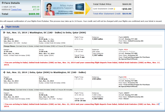Click flight number UA976
Viewport: 165px width, 112px height.
click(126, 37)
